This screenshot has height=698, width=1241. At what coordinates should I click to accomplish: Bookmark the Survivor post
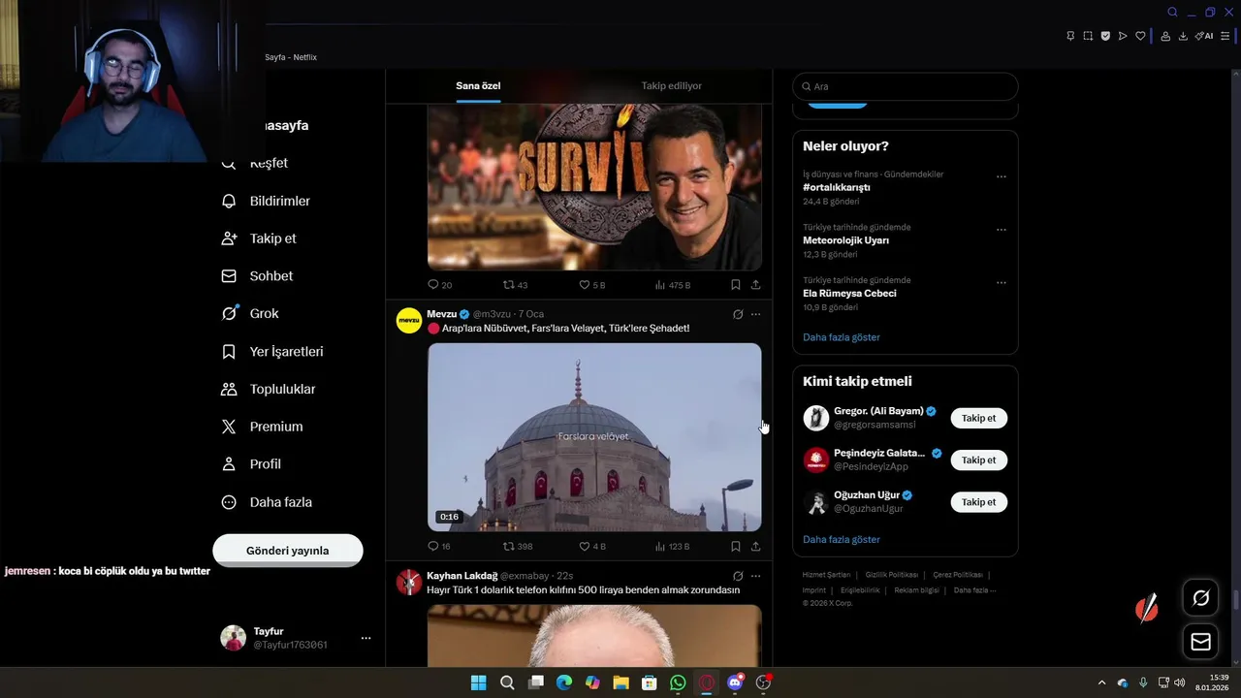(x=736, y=285)
